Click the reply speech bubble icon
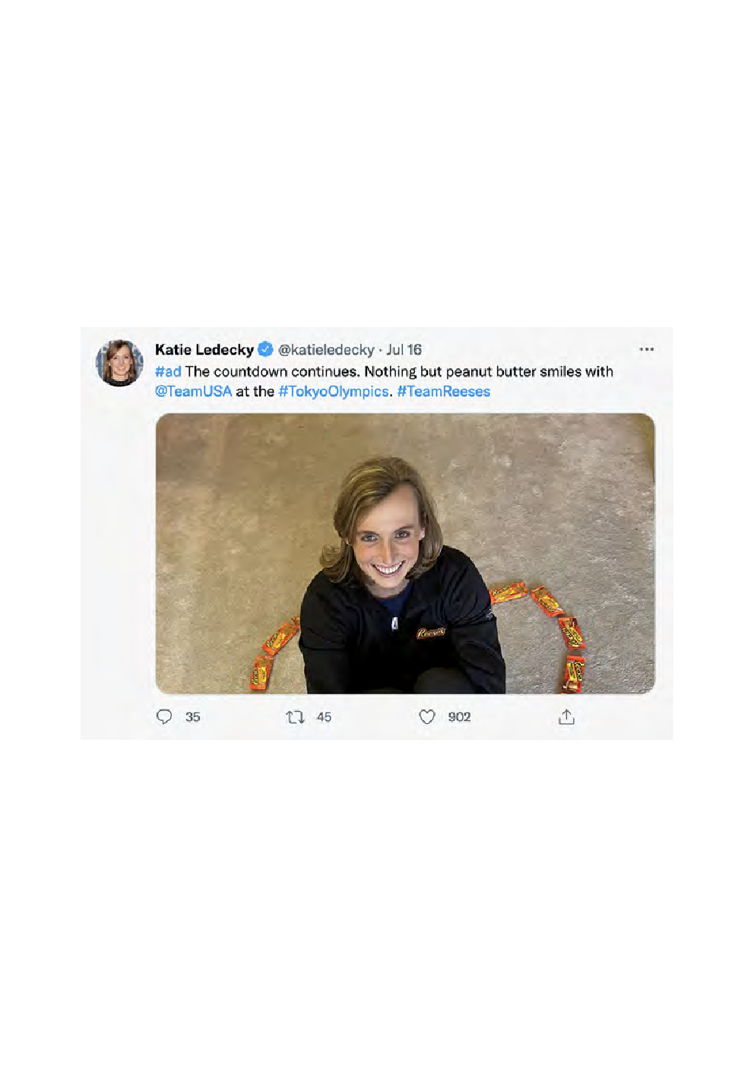The image size is (754, 1067). 164,716
